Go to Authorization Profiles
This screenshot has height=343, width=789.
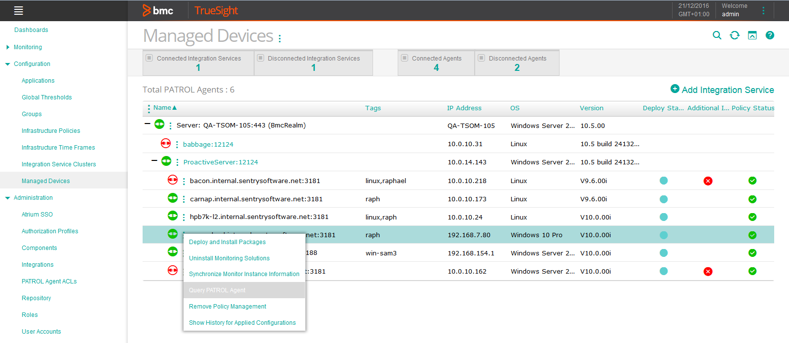coord(50,231)
